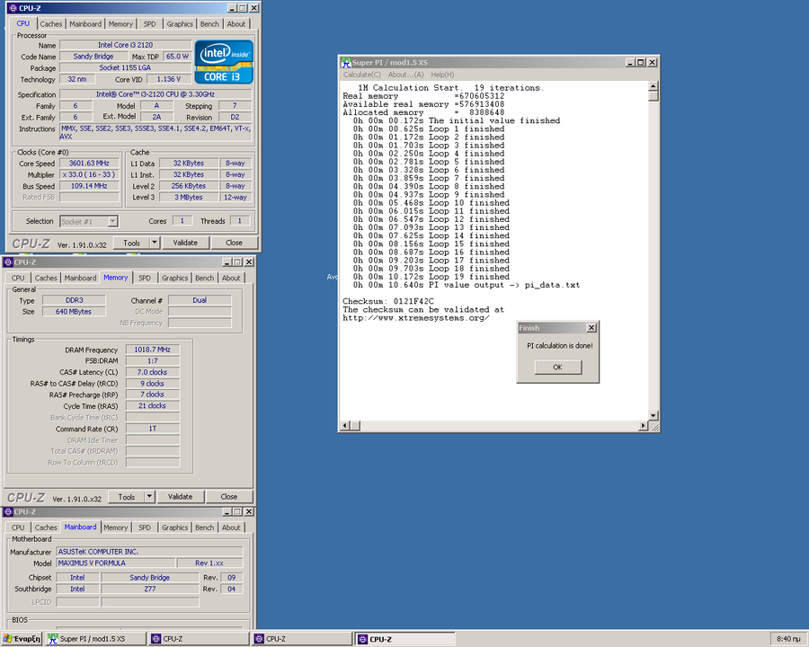Select Bench tab in the Memory CPU-Z window
The height and width of the screenshot is (647, 809).
[x=204, y=278]
